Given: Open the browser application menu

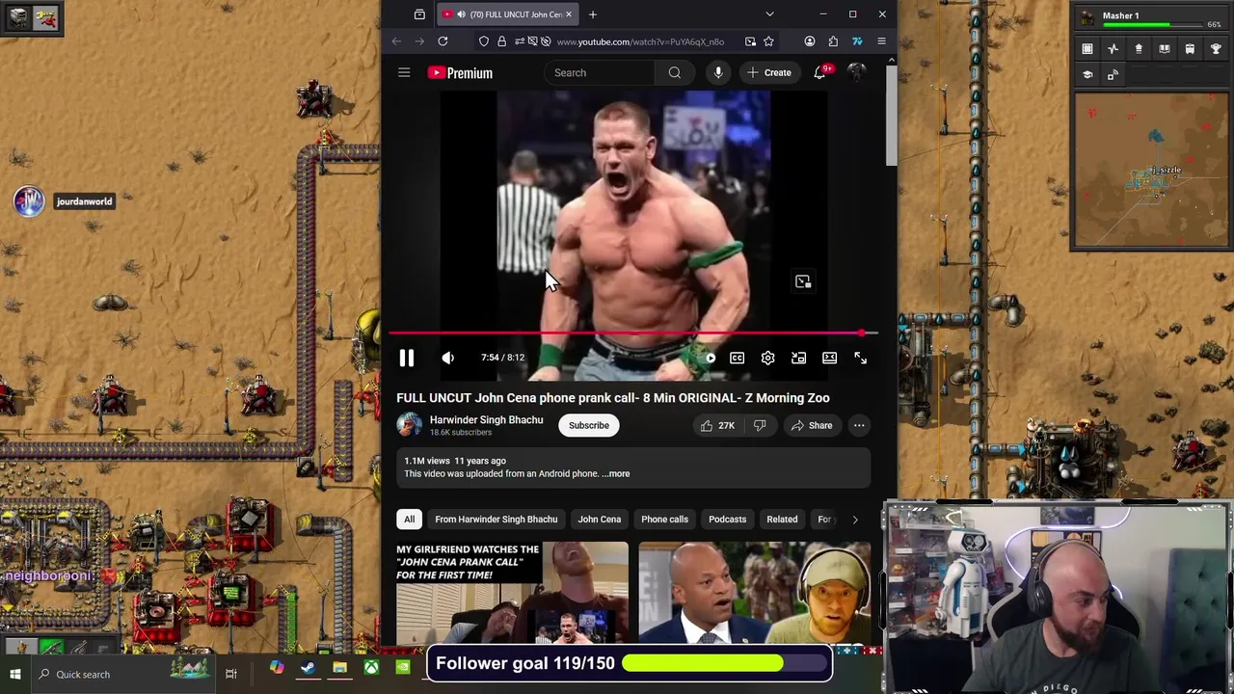Looking at the screenshot, I should (x=881, y=41).
